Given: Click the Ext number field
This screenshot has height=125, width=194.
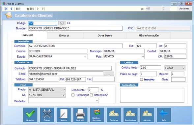Looking at the screenshot, I should coord(146,46).
